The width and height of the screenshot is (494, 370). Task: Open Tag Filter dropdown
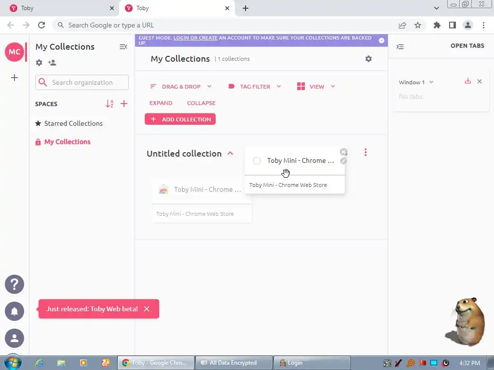pyautogui.click(x=255, y=87)
